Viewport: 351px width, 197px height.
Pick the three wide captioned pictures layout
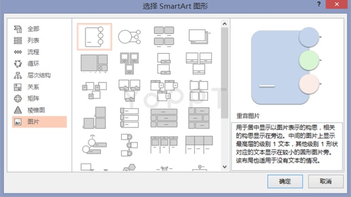click(x=199, y=64)
